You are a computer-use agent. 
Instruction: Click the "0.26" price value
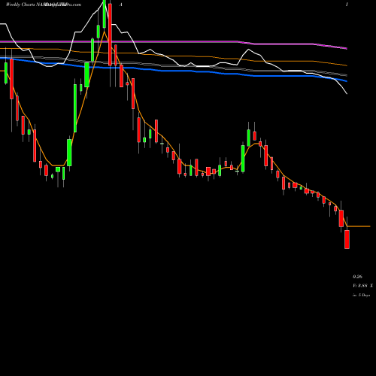click(x=357, y=277)
